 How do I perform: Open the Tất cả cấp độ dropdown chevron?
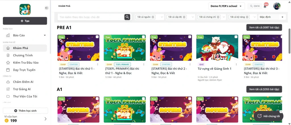click(193, 17)
